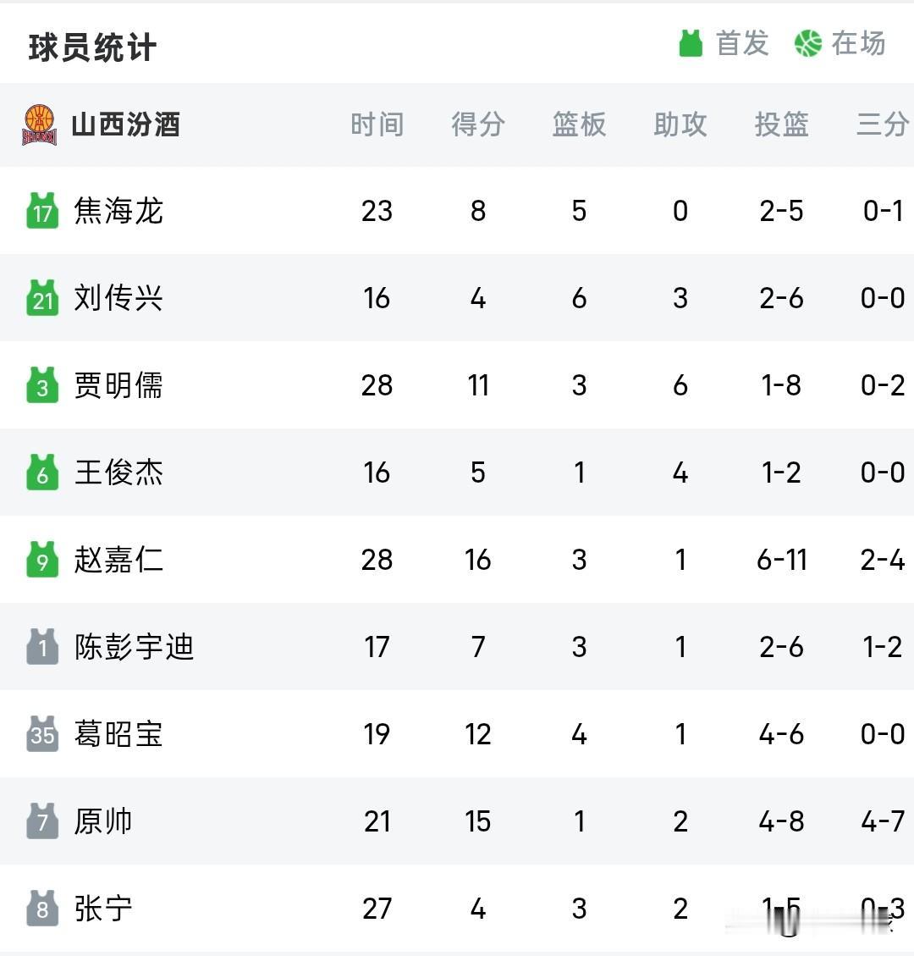Sort by the 篮板 column header
Image resolution: width=914 pixels, height=956 pixels.
click(x=580, y=125)
